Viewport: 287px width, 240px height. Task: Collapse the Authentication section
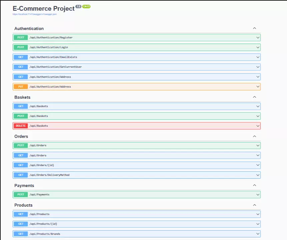pyautogui.click(x=254, y=28)
